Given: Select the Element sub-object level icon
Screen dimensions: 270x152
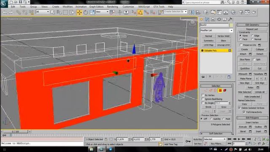Looking at the screenshot, I should tap(225, 90).
